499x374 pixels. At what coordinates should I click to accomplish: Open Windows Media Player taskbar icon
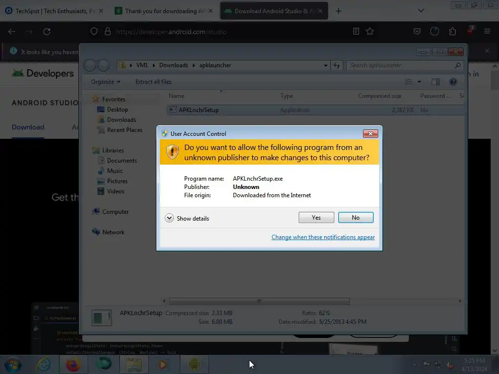164,364
